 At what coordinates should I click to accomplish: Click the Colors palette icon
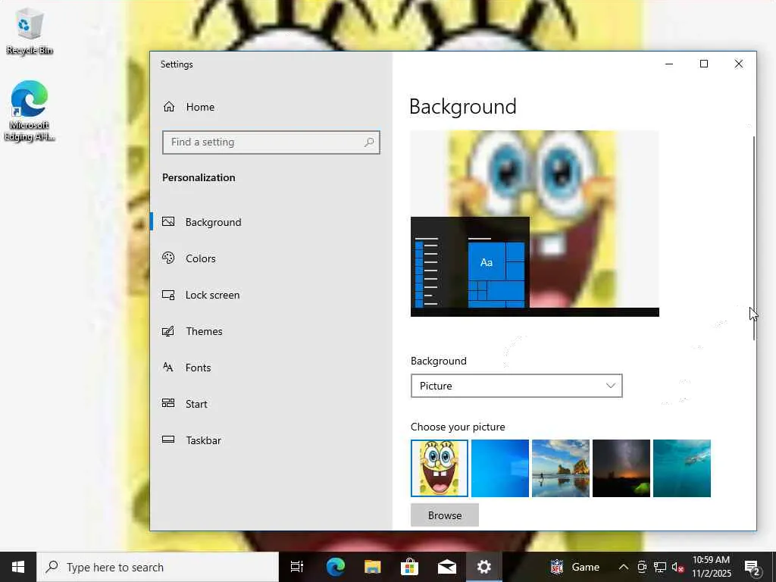pyautogui.click(x=168, y=258)
